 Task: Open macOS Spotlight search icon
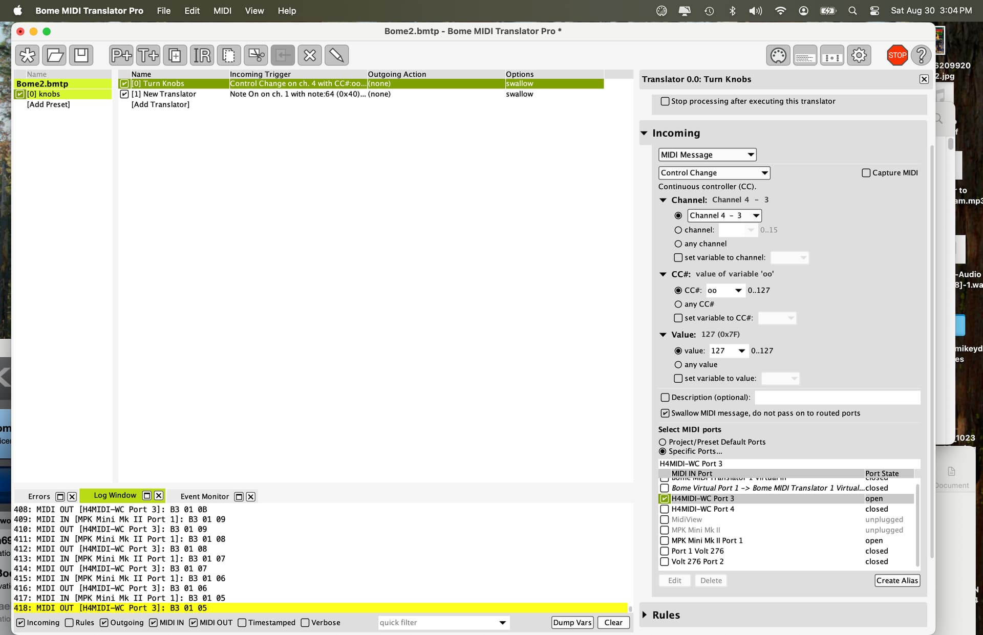852,11
